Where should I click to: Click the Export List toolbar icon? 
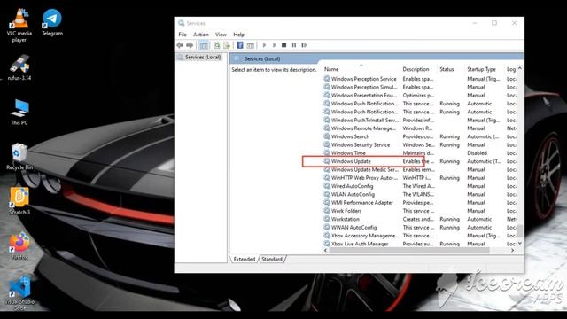pyautogui.click(x=227, y=45)
